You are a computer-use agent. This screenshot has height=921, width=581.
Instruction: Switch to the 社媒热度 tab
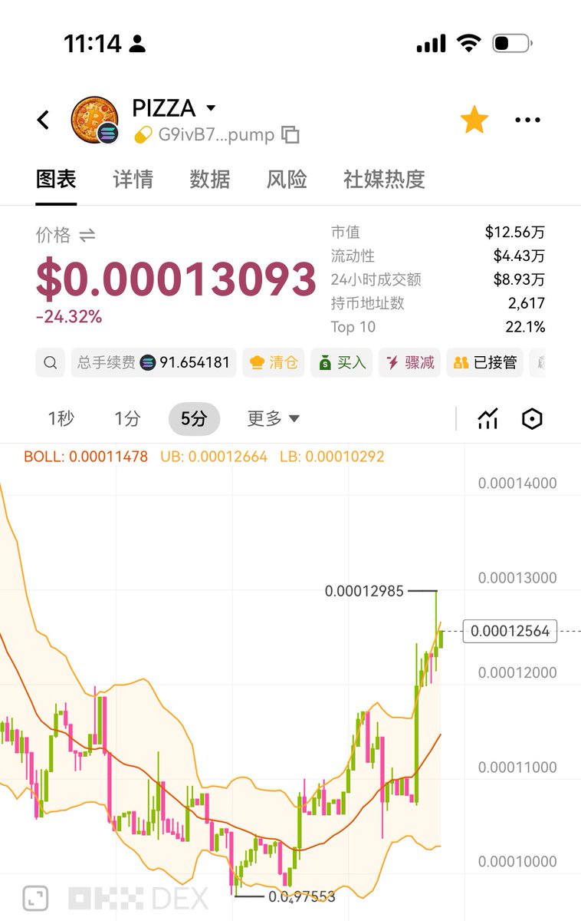[384, 180]
